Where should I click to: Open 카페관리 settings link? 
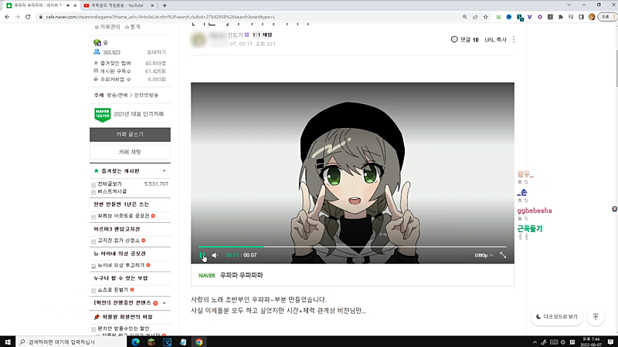pos(107,27)
